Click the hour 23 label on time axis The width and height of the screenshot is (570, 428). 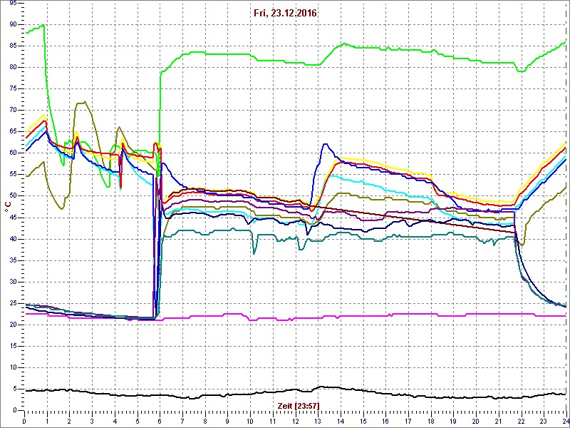[544, 421]
